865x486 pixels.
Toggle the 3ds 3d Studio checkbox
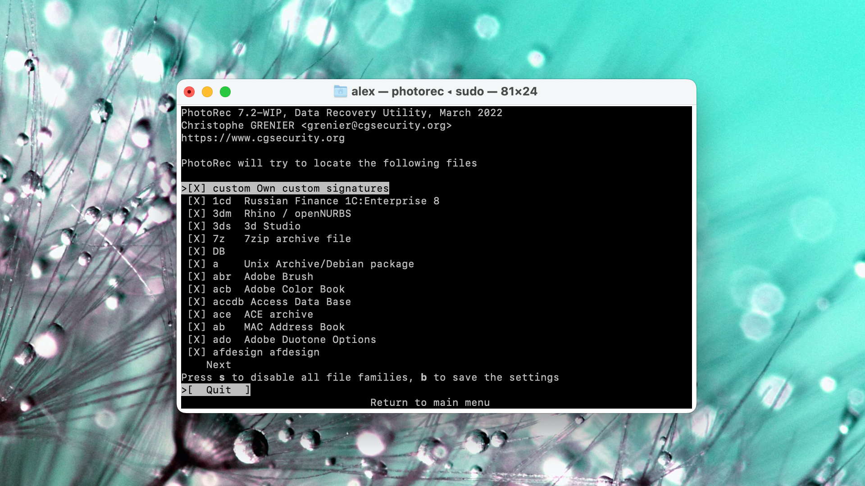click(x=197, y=226)
